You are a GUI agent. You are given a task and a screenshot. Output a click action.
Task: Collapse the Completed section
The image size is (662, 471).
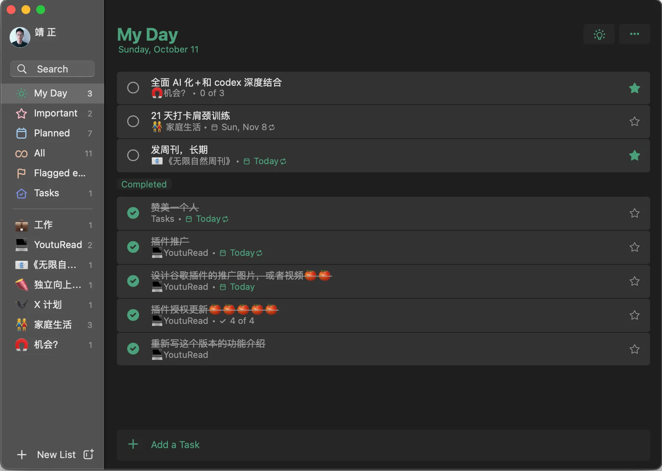(144, 184)
